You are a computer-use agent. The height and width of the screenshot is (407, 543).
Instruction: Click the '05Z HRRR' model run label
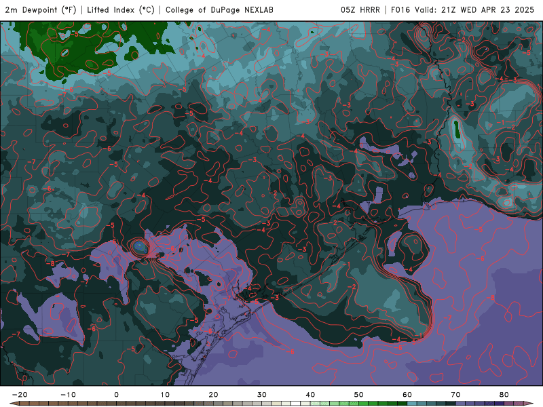(360, 9)
